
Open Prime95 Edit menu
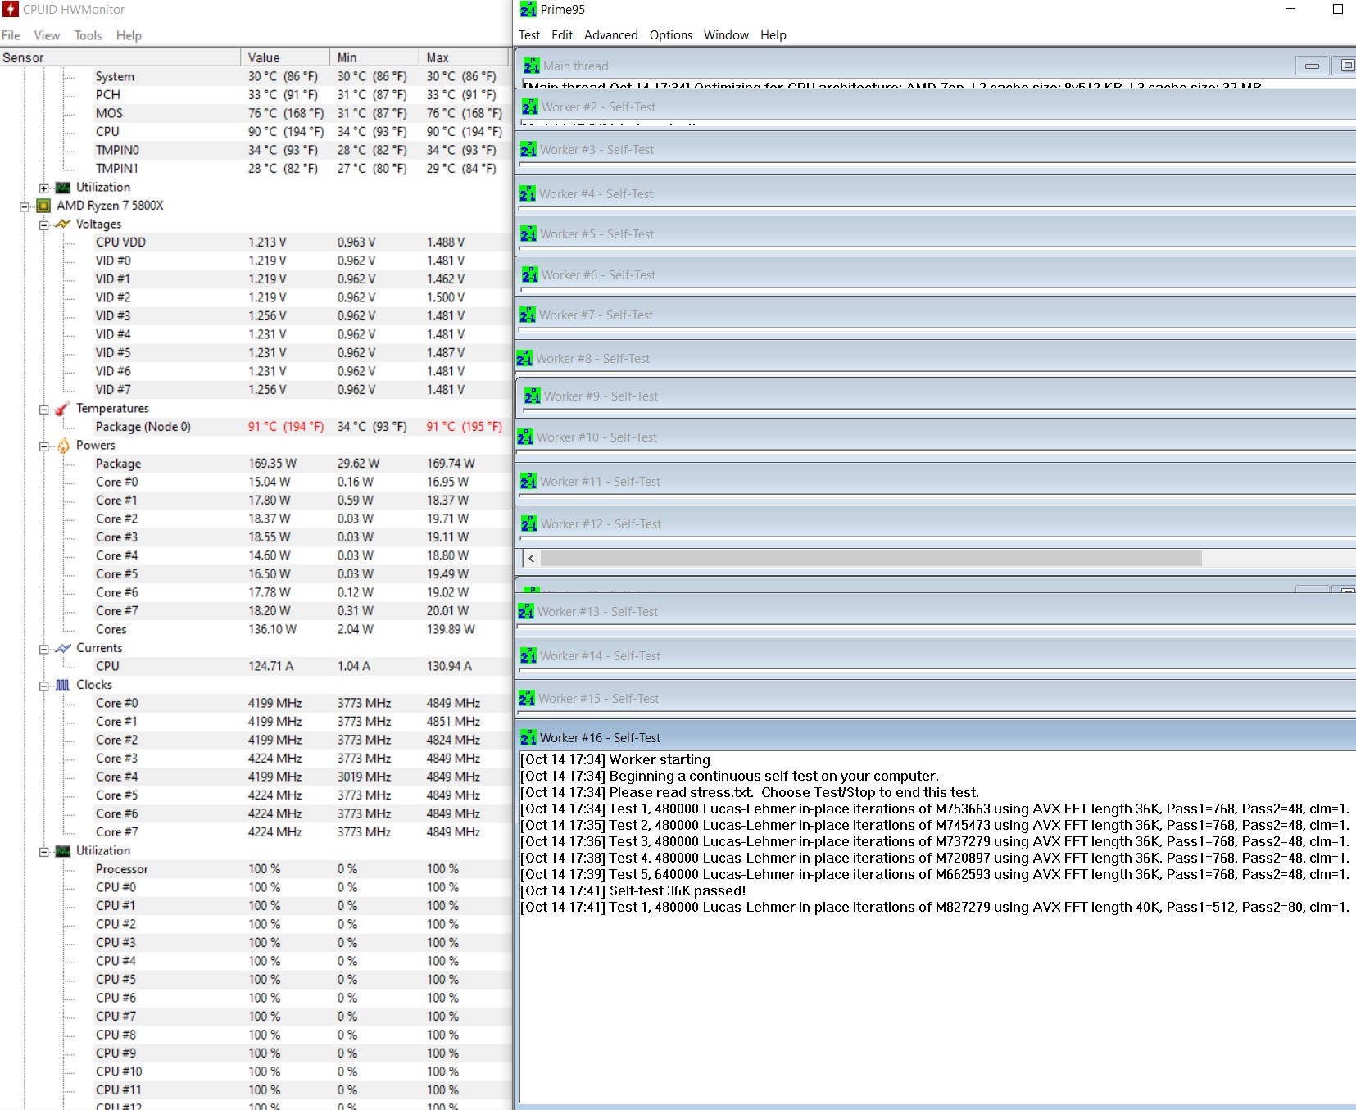pyautogui.click(x=562, y=35)
